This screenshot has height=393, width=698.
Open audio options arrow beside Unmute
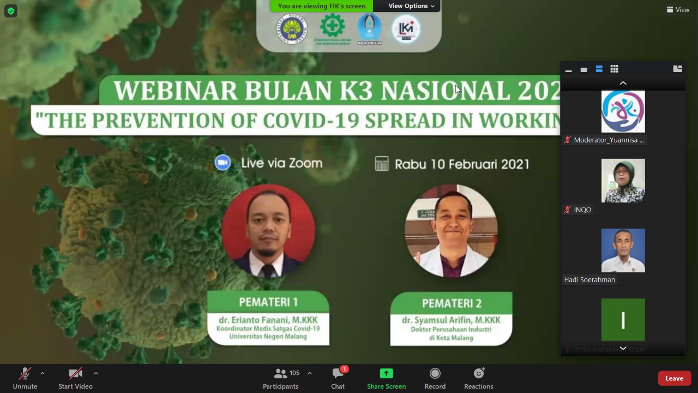pyautogui.click(x=43, y=373)
